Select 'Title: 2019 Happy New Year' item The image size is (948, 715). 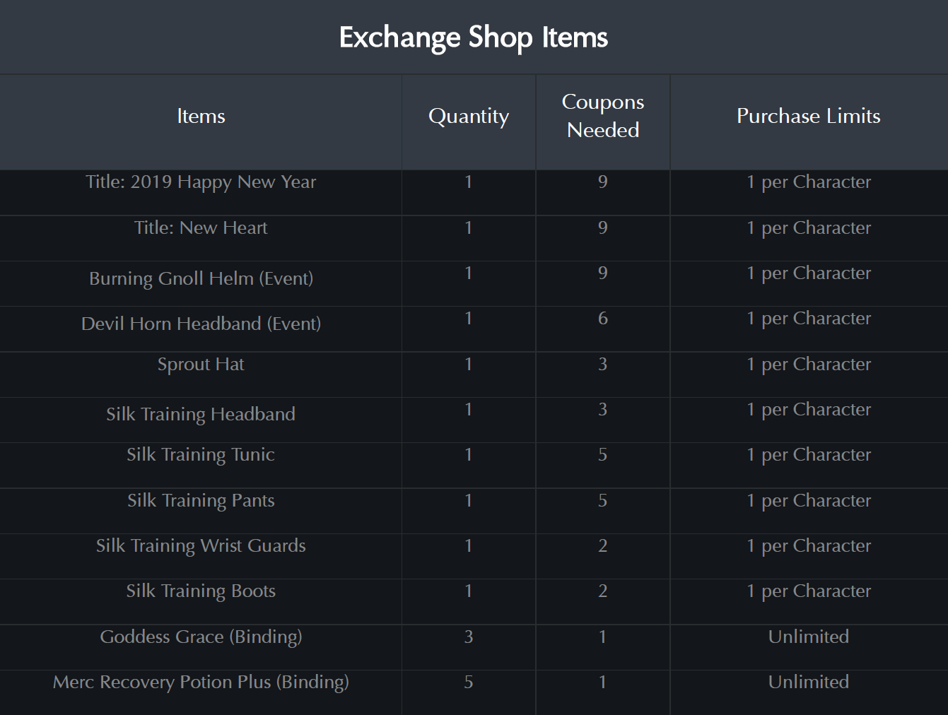tap(201, 182)
